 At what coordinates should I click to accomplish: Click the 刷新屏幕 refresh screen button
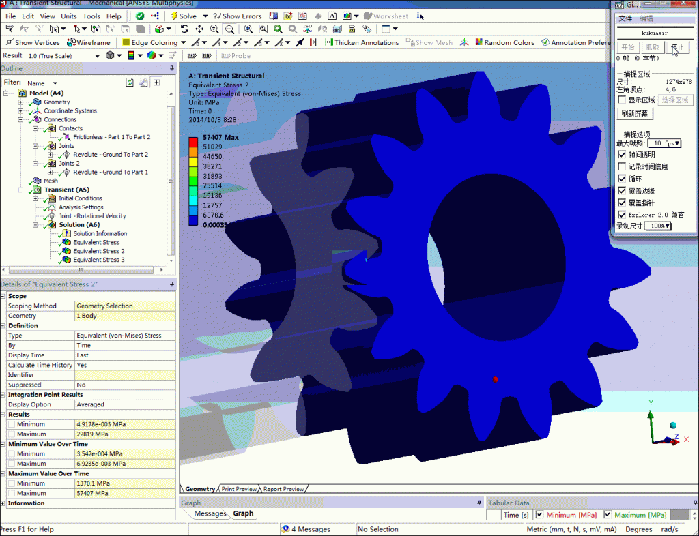pyautogui.click(x=635, y=114)
